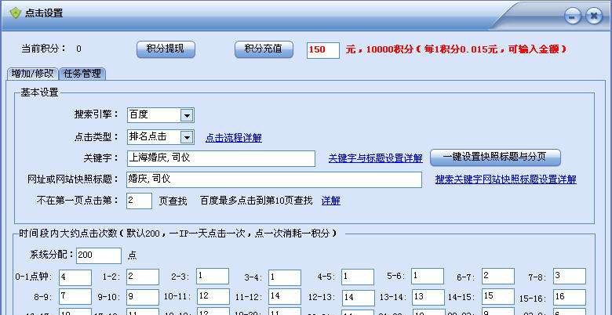Close the 点击设置 window
This screenshot has width=612, height=315.
[594, 16]
